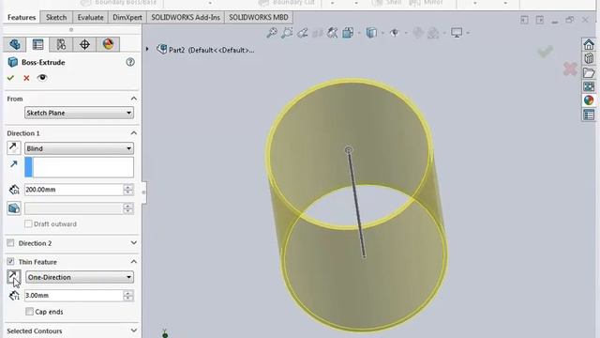Switch to the Evaluate tab

coord(90,18)
